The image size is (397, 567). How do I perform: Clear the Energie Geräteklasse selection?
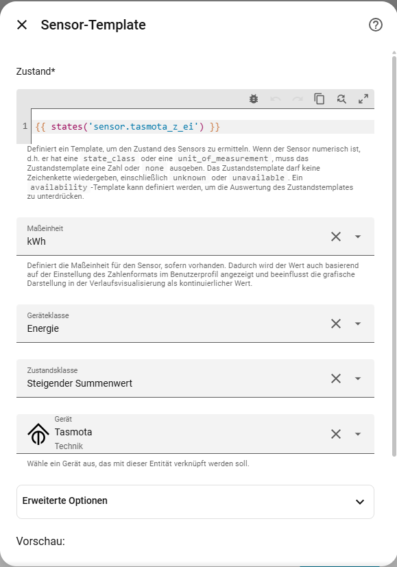tap(336, 324)
